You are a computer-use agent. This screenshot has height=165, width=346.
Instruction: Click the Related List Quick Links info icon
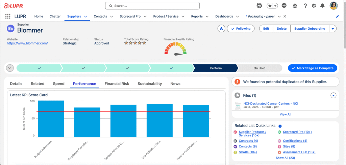pyautogui.click(x=280, y=126)
